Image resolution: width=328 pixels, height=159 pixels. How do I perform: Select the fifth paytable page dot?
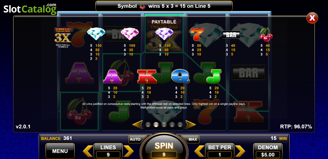[180, 125]
